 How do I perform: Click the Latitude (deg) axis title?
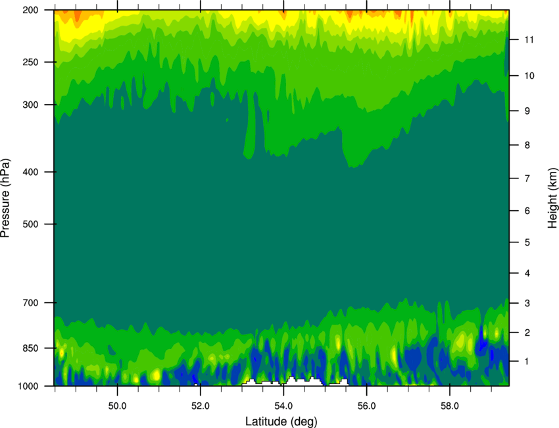point(281,421)
